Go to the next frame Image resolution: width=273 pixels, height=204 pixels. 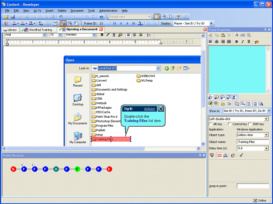[127, 23]
